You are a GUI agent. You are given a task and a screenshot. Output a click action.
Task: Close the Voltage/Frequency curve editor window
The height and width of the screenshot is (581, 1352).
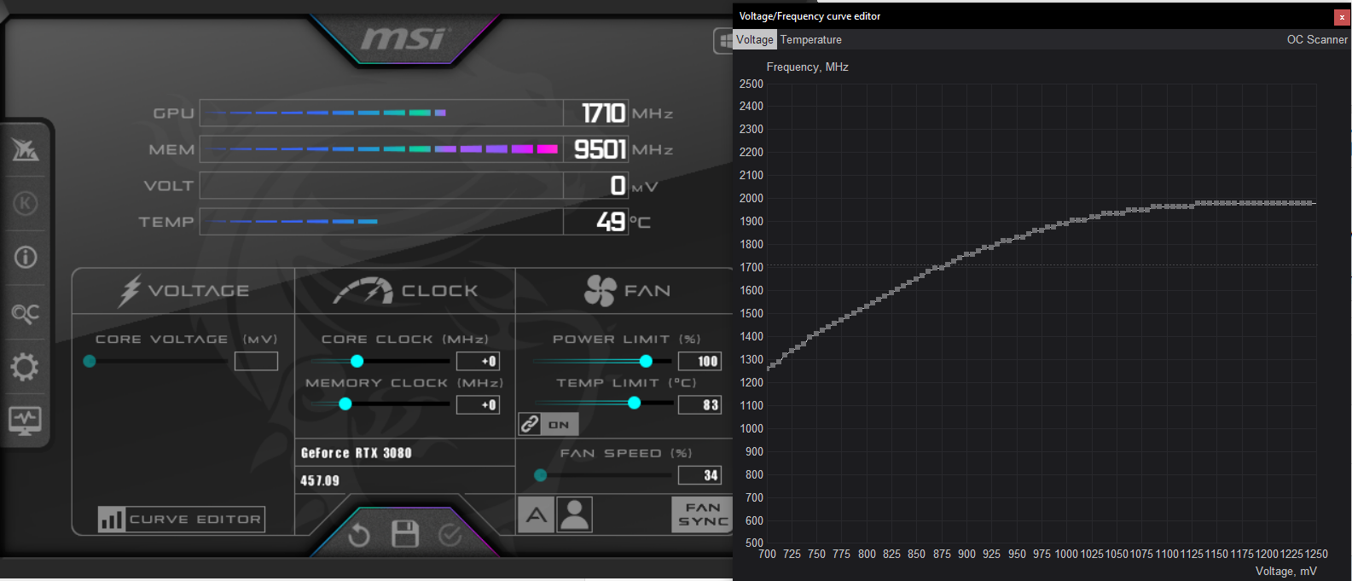pyautogui.click(x=1341, y=16)
